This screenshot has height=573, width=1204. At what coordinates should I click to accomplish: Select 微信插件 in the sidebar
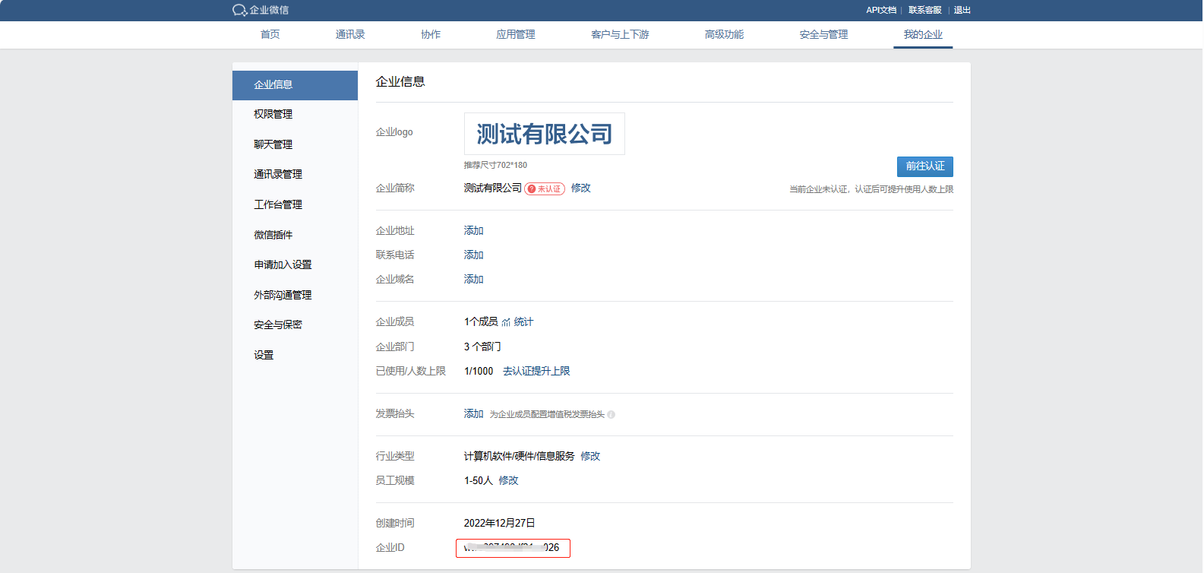point(273,235)
